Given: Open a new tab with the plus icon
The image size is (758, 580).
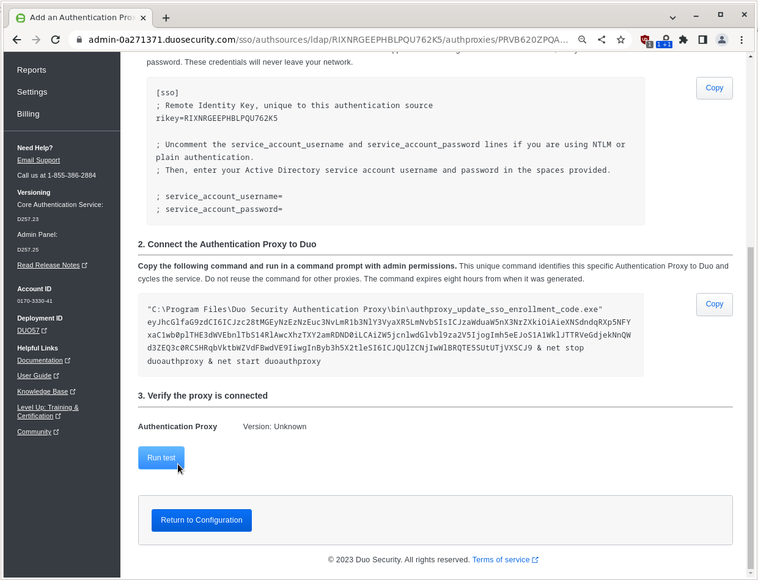Looking at the screenshot, I should 166,18.
